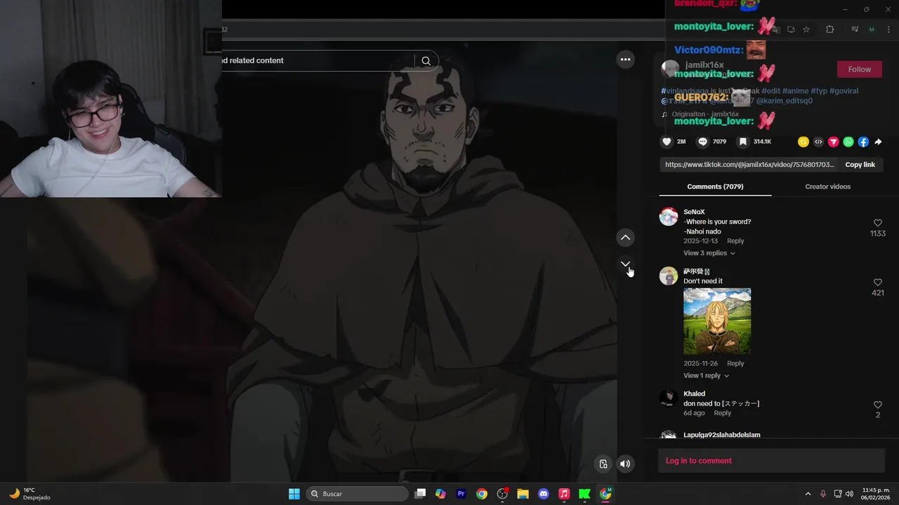The width and height of the screenshot is (899, 505).
Task: Click the Chrome translate page icon
Action: click(775, 29)
